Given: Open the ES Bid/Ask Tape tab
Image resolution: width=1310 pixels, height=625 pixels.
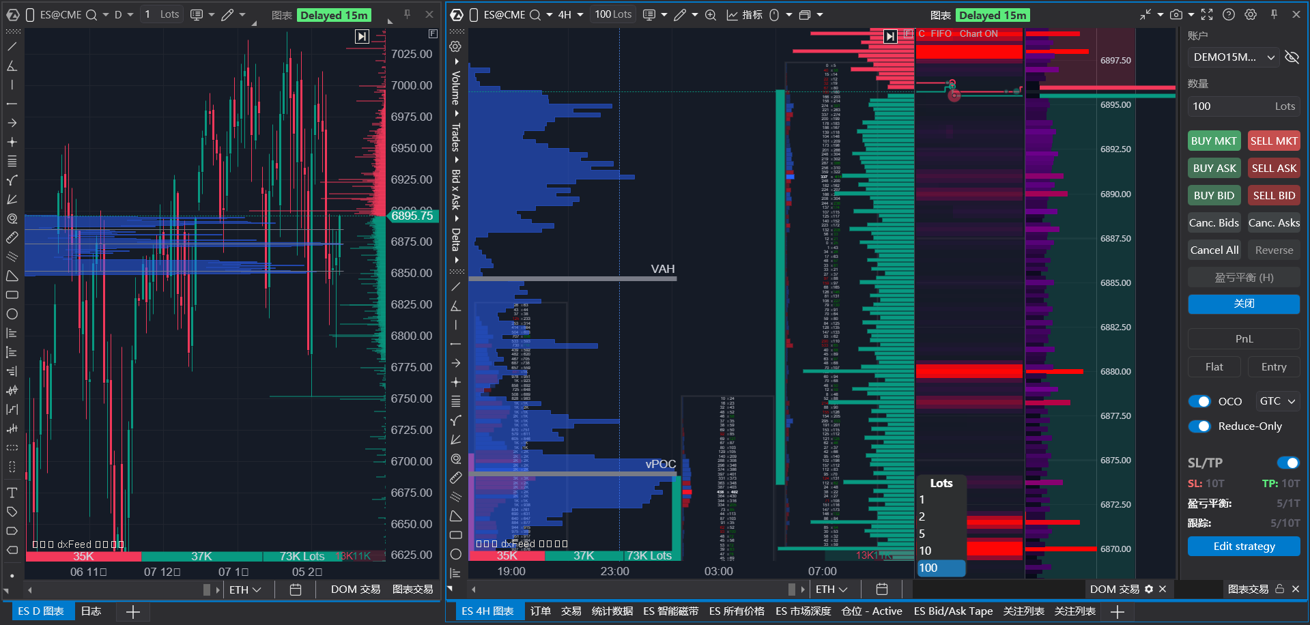Looking at the screenshot, I should [x=953, y=611].
